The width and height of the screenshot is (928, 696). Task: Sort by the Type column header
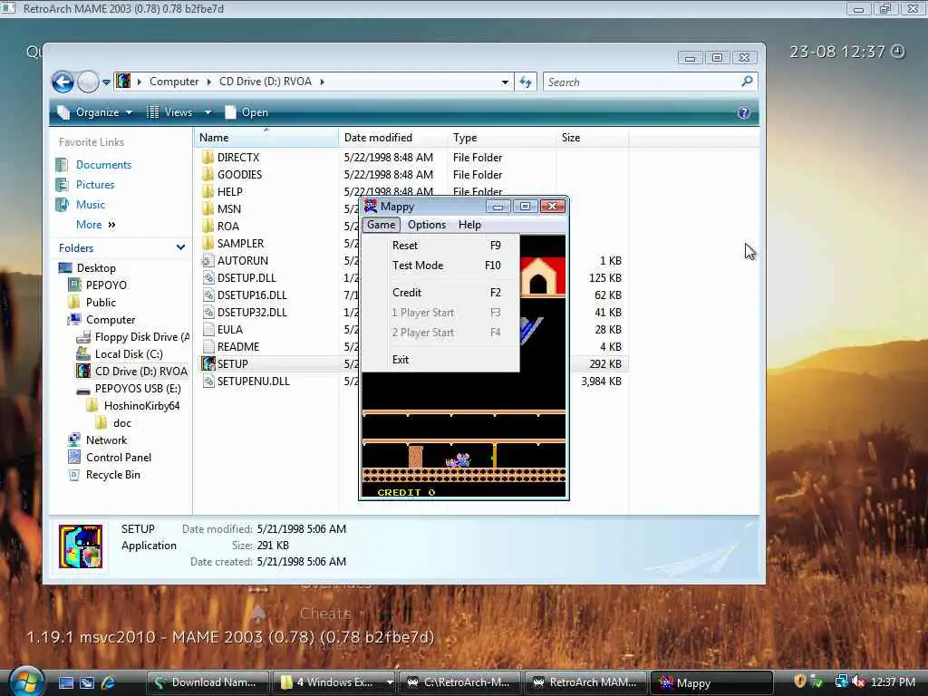[x=501, y=138]
